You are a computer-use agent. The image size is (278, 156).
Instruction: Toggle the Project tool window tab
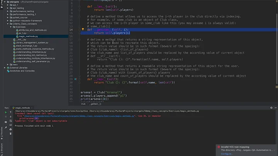click(2, 4)
